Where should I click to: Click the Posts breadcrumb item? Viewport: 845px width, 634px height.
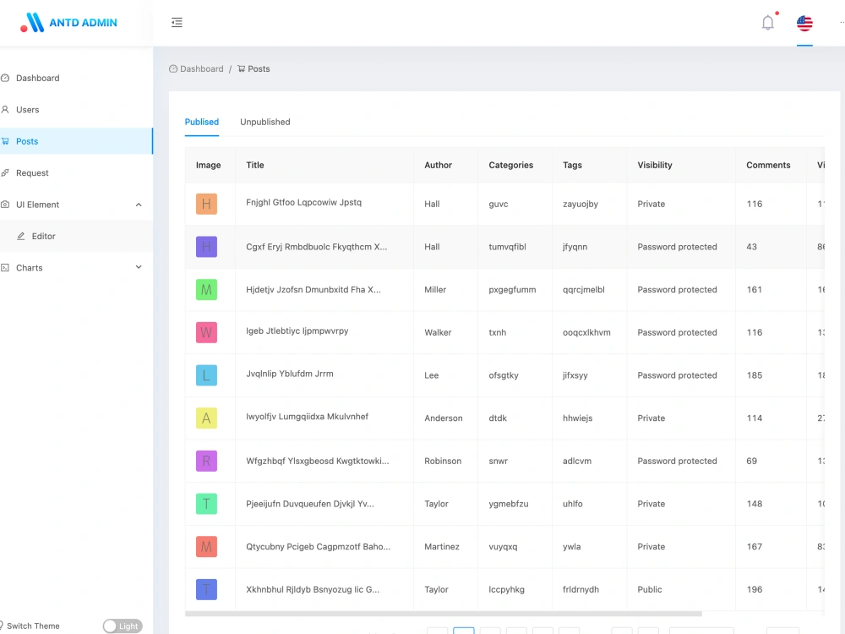click(x=259, y=69)
